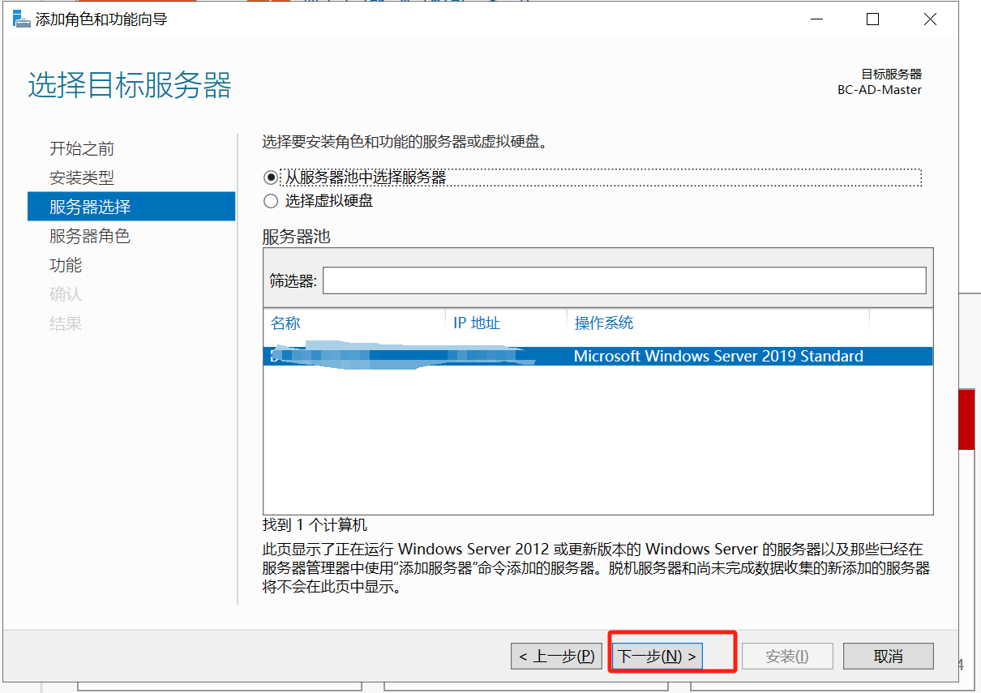The height and width of the screenshot is (693, 981).
Task: Close the wizard with the X button
Action: [x=930, y=19]
